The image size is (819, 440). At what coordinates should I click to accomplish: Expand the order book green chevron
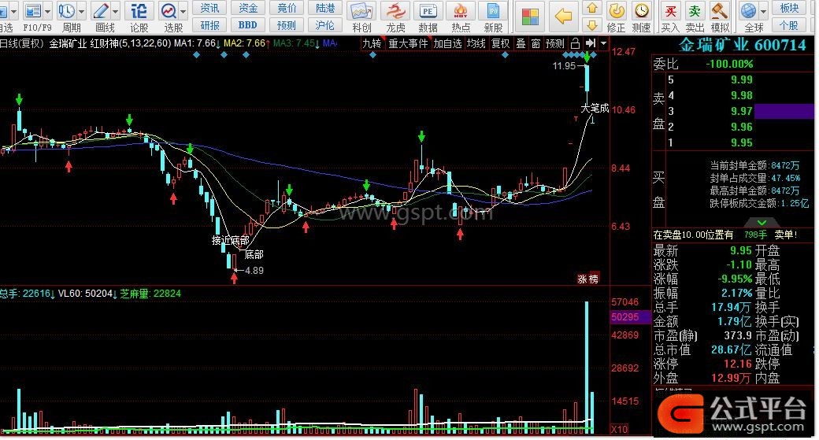pos(762,222)
